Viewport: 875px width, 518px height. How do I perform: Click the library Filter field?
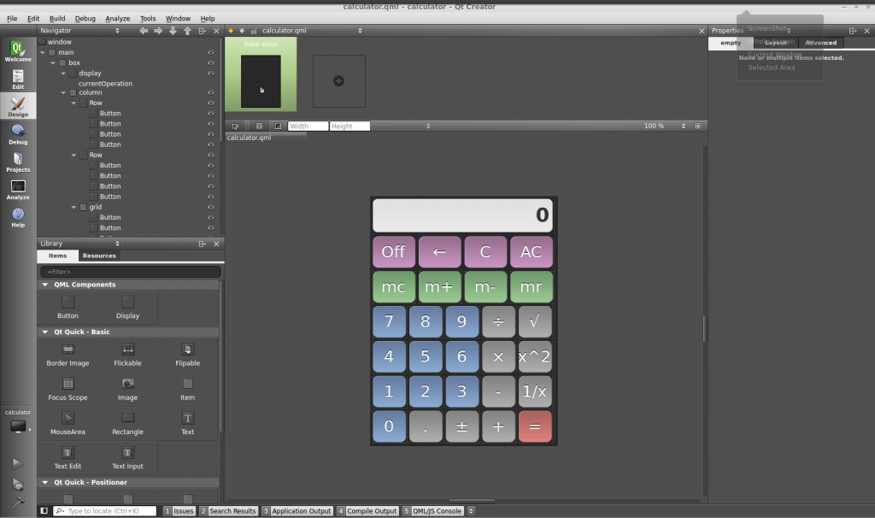click(x=130, y=272)
